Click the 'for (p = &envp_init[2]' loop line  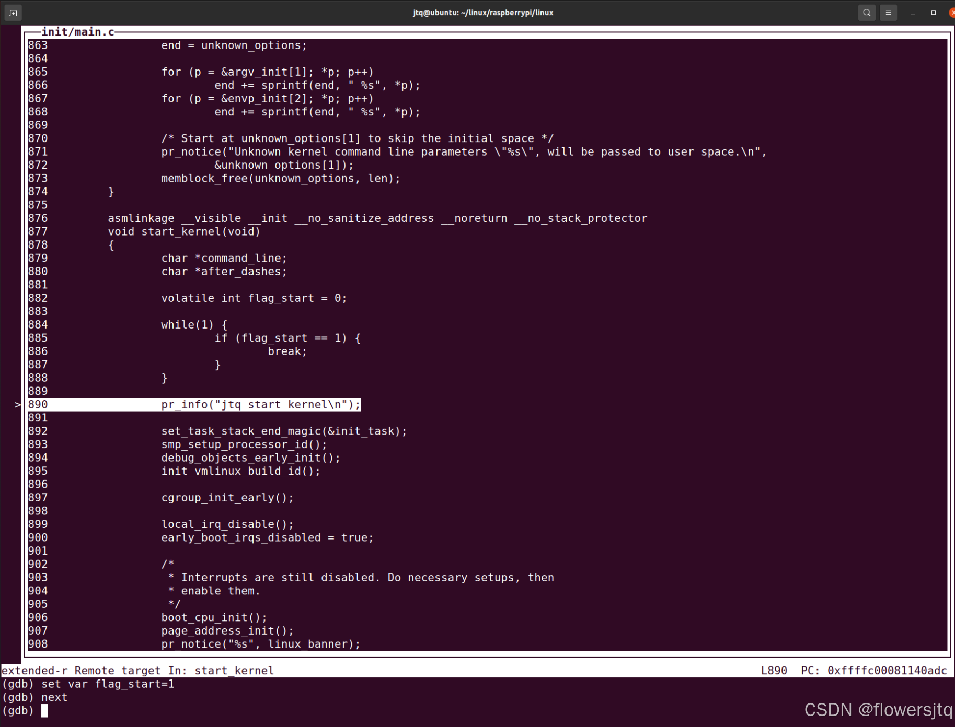(x=268, y=99)
